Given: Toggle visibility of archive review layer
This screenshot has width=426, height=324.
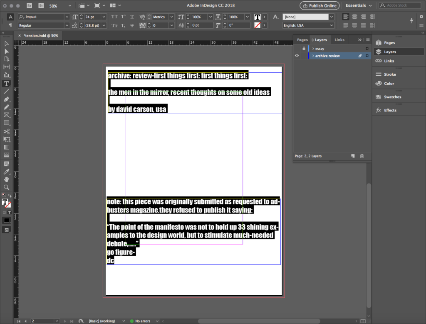Looking at the screenshot, I should pyautogui.click(x=297, y=56).
